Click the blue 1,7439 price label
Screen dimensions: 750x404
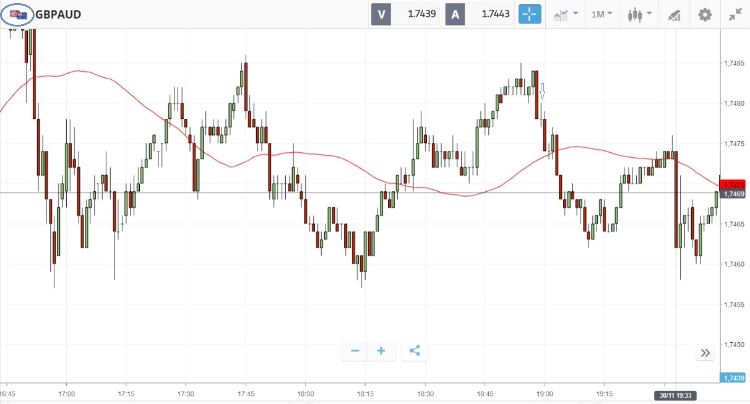pos(735,378)
